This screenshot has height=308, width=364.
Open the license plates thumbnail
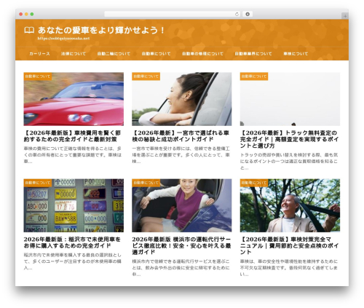click(x=74, y=205)
